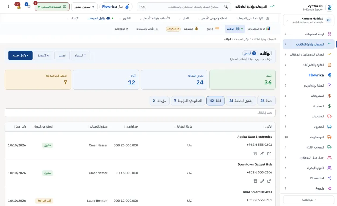
Task: Sort by the حد الائتمان column header
Action: [x=131, y=126]
